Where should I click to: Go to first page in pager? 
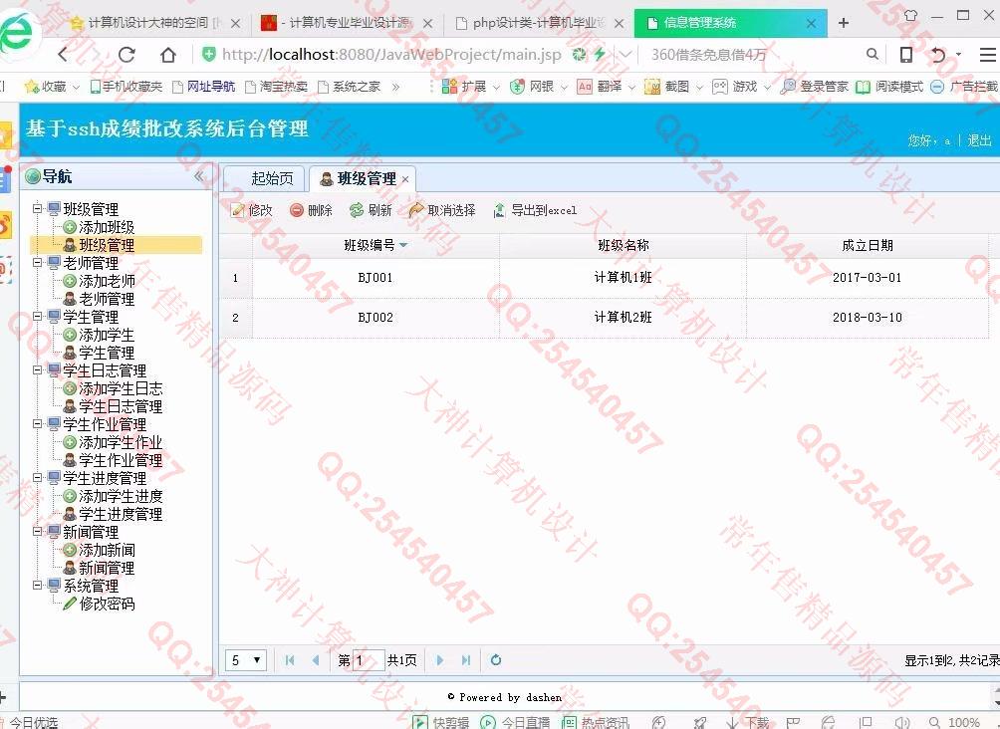pyautogui.click(x=290, y=660)
